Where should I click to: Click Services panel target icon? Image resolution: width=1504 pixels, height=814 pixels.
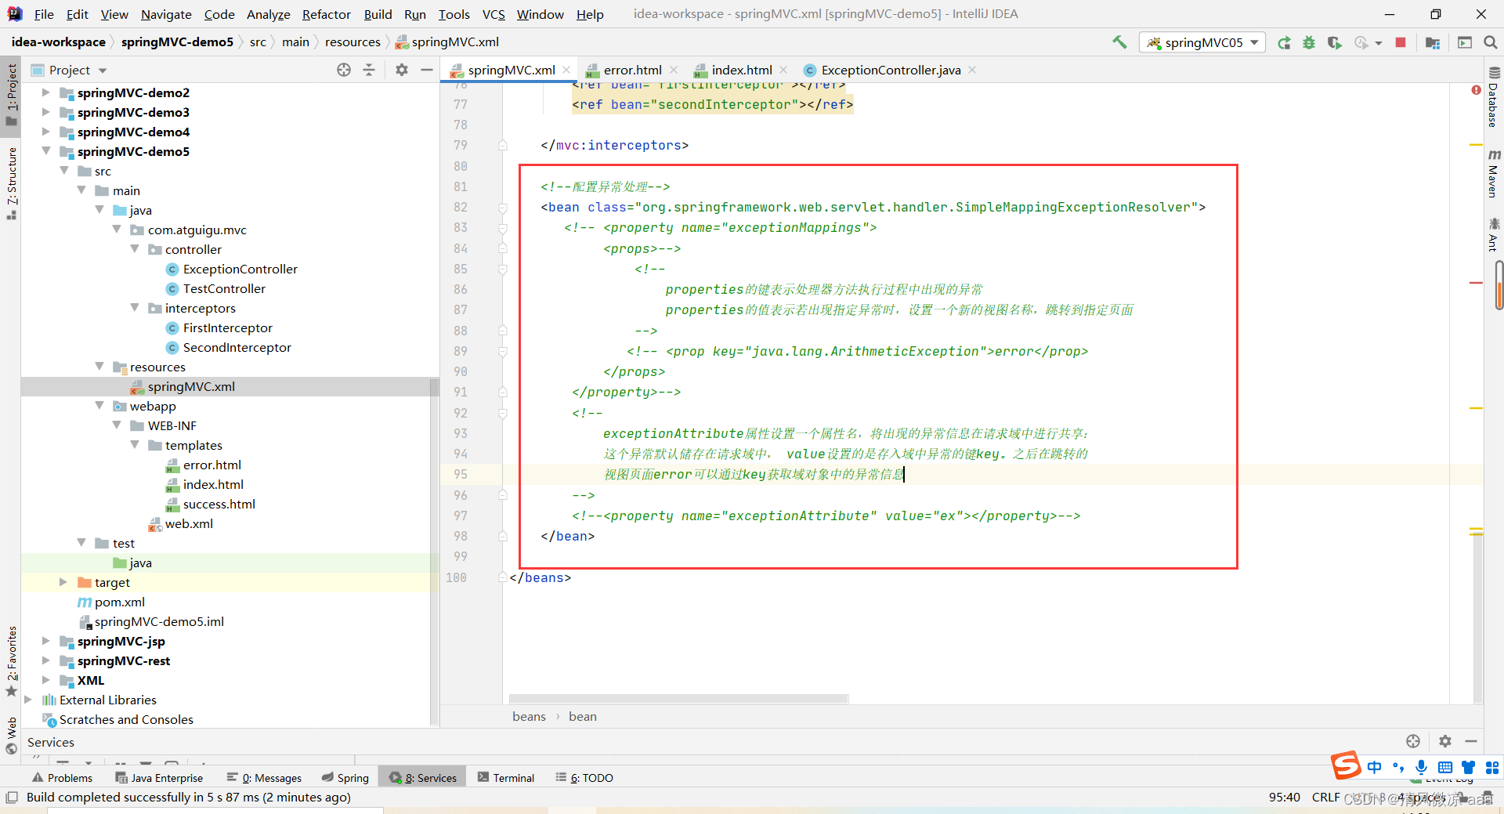click(1413, 741)
